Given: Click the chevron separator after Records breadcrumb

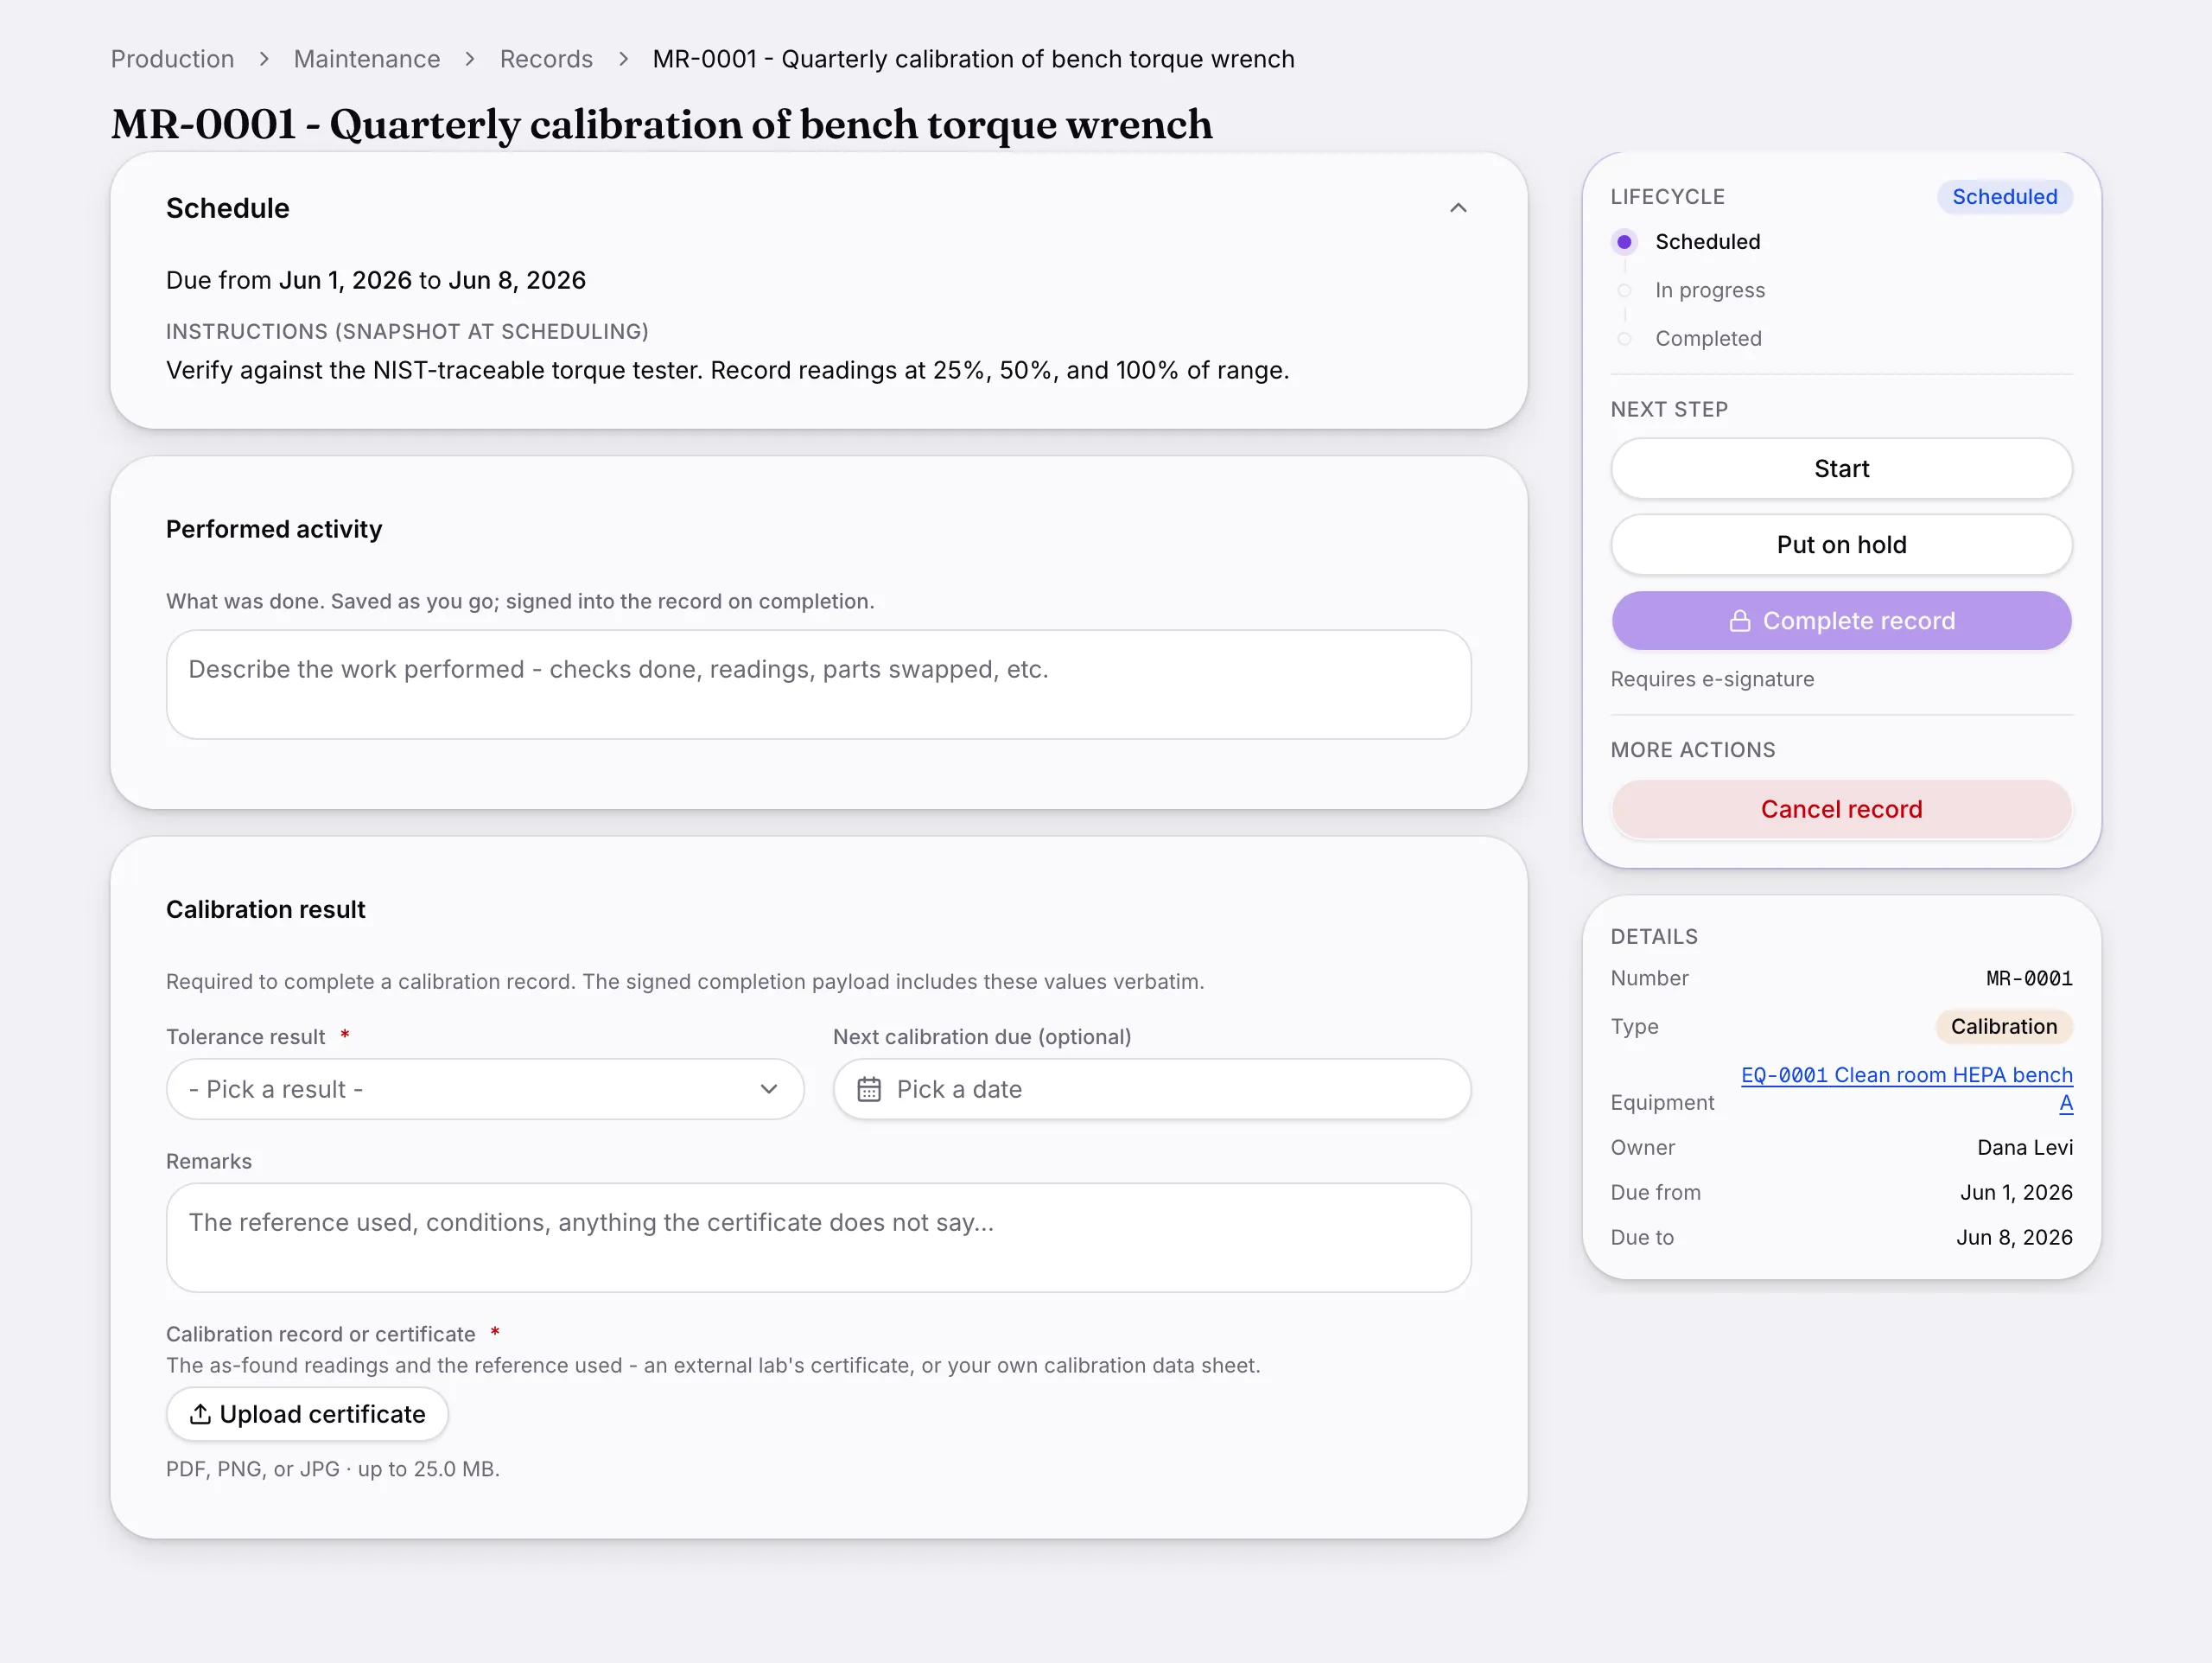Looking at the screenshot, I should (623, 59).
